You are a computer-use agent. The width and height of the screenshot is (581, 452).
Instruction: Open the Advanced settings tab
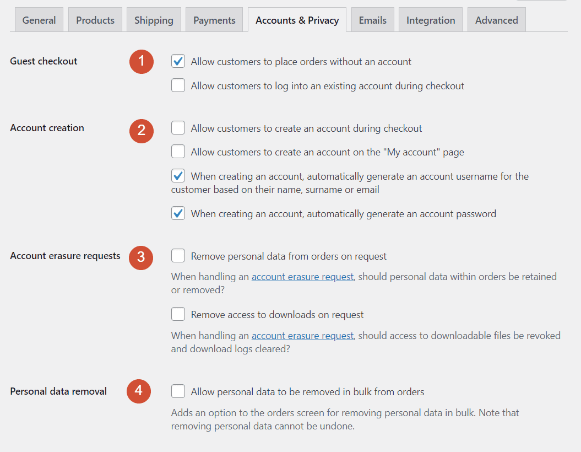click(496, 19)
